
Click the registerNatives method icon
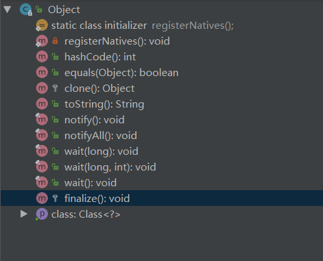[41, 41]
